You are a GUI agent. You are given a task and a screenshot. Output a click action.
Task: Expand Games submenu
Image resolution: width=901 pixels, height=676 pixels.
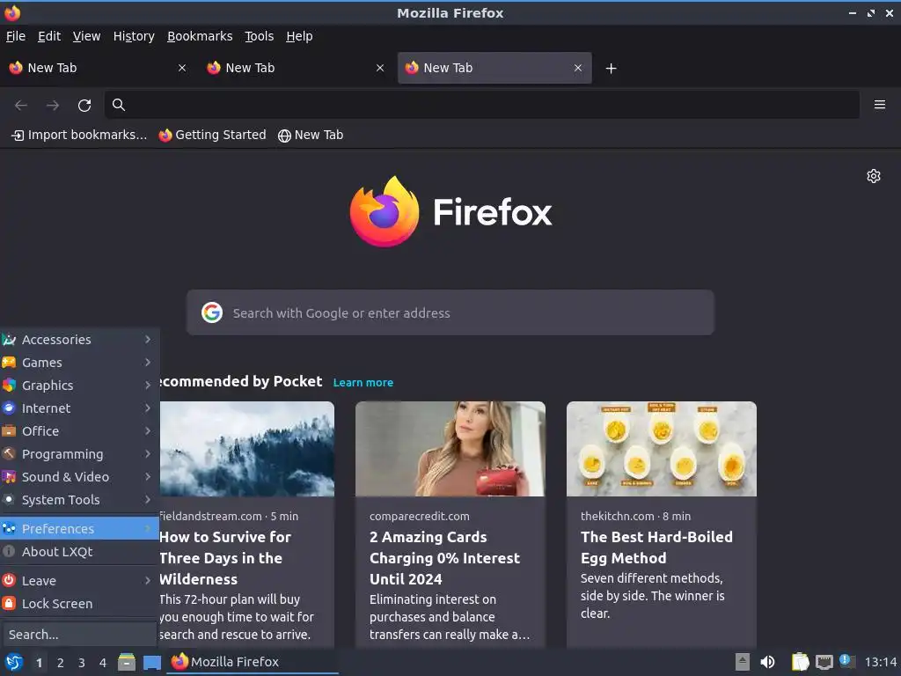(79, 363)
